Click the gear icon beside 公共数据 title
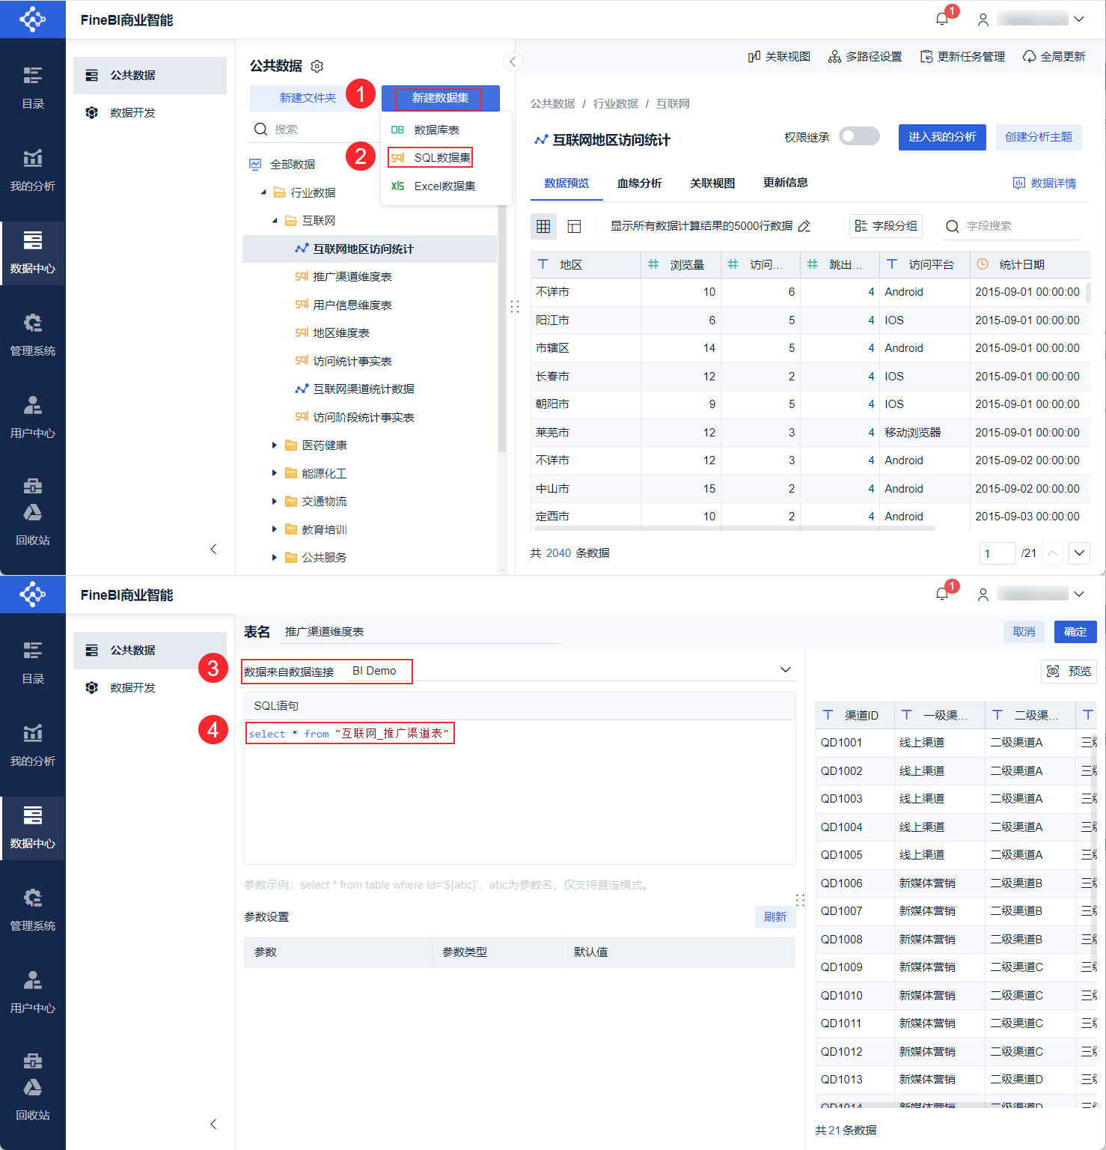Screen dimensions: 1106x1150 tap(317, 66)
